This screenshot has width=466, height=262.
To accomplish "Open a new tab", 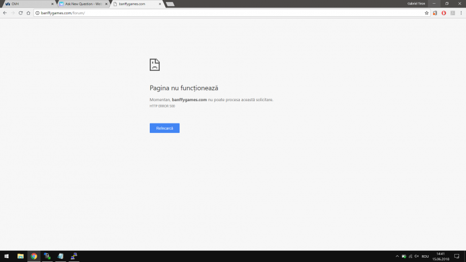I will [170, 4].
